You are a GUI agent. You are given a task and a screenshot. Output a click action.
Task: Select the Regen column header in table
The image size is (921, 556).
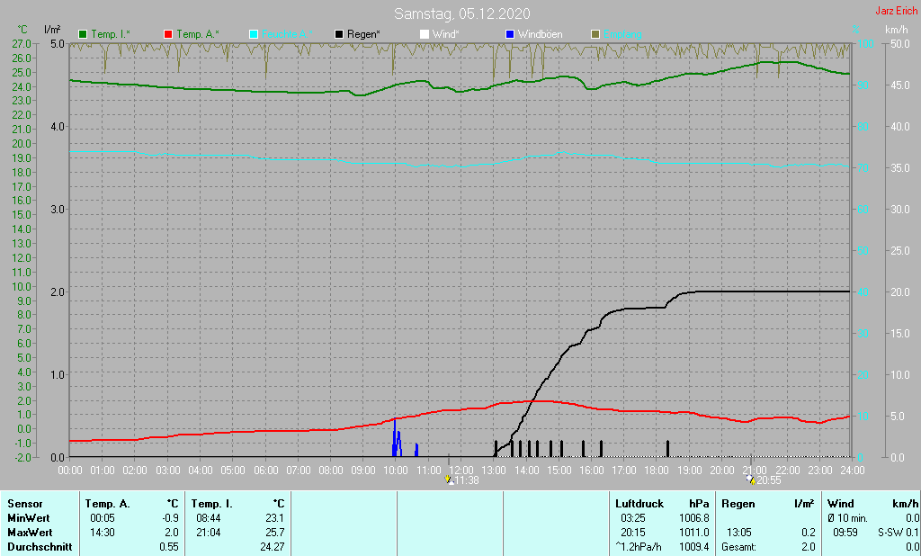click(x=738, y=504)
